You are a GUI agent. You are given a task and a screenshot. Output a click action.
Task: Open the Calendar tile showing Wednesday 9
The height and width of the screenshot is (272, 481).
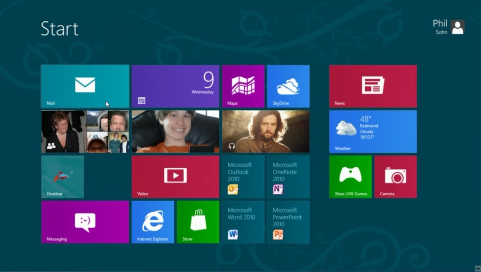click(x=175, y=86)
